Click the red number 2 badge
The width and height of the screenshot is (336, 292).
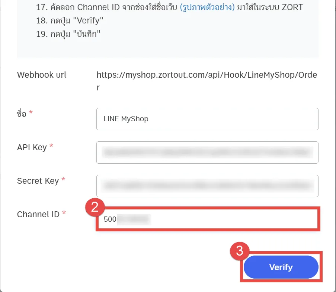click(x=95, y=207)
